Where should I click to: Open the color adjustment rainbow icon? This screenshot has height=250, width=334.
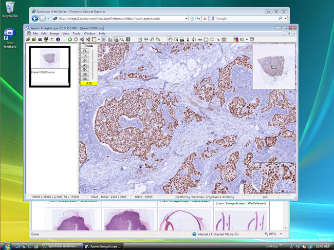[236, 40]
